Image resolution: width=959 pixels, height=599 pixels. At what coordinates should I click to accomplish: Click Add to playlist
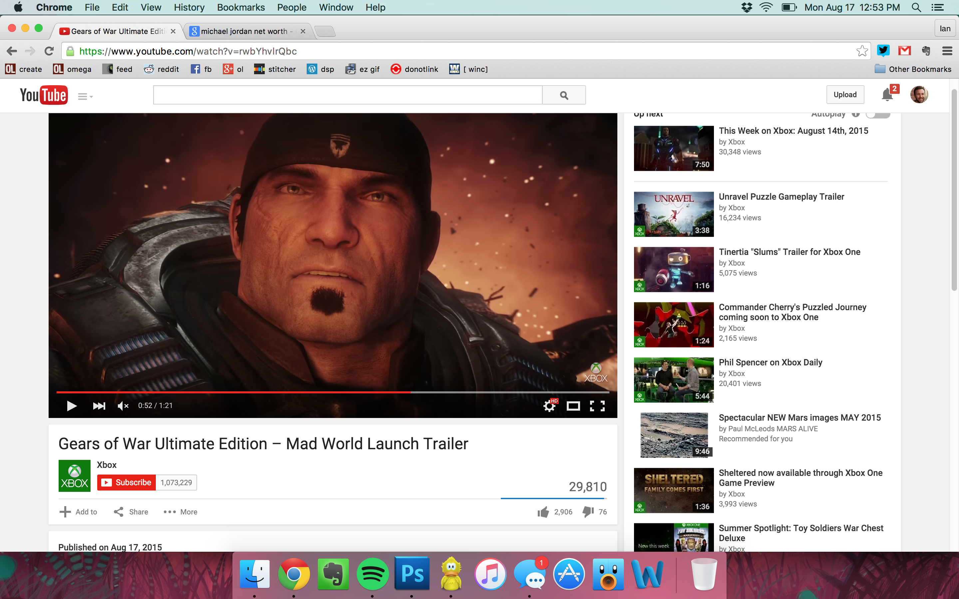click(78, 512)
